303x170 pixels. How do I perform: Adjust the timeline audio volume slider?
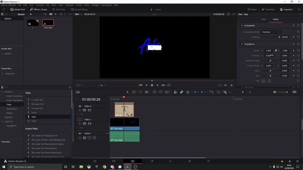pos(283,92)
